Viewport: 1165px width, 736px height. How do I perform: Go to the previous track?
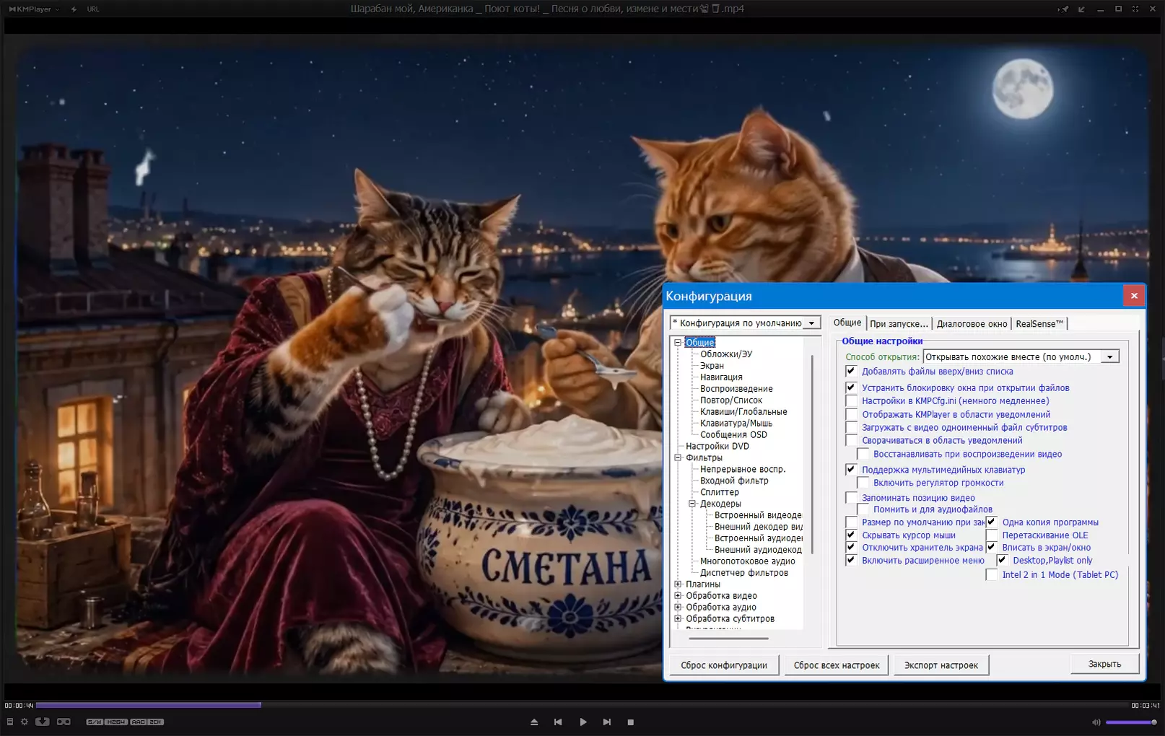(x=558, y=722)
